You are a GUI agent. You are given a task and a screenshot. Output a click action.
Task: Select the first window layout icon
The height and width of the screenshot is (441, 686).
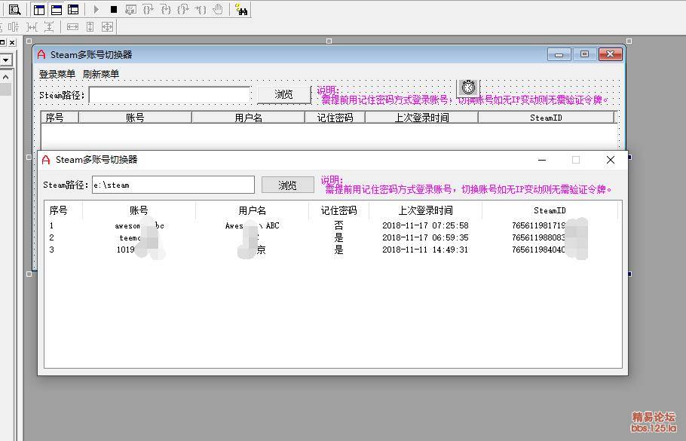click(x=39, y=9)
